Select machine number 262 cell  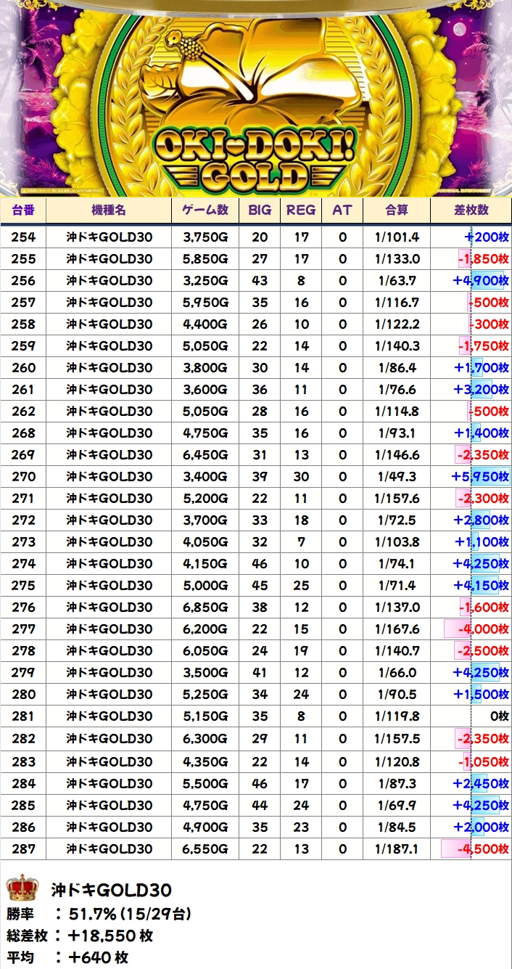23,411
